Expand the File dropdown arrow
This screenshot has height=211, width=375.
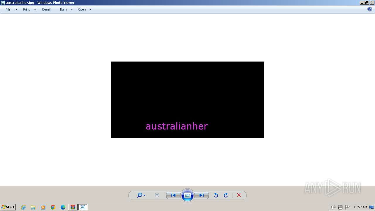pos(16,10)
